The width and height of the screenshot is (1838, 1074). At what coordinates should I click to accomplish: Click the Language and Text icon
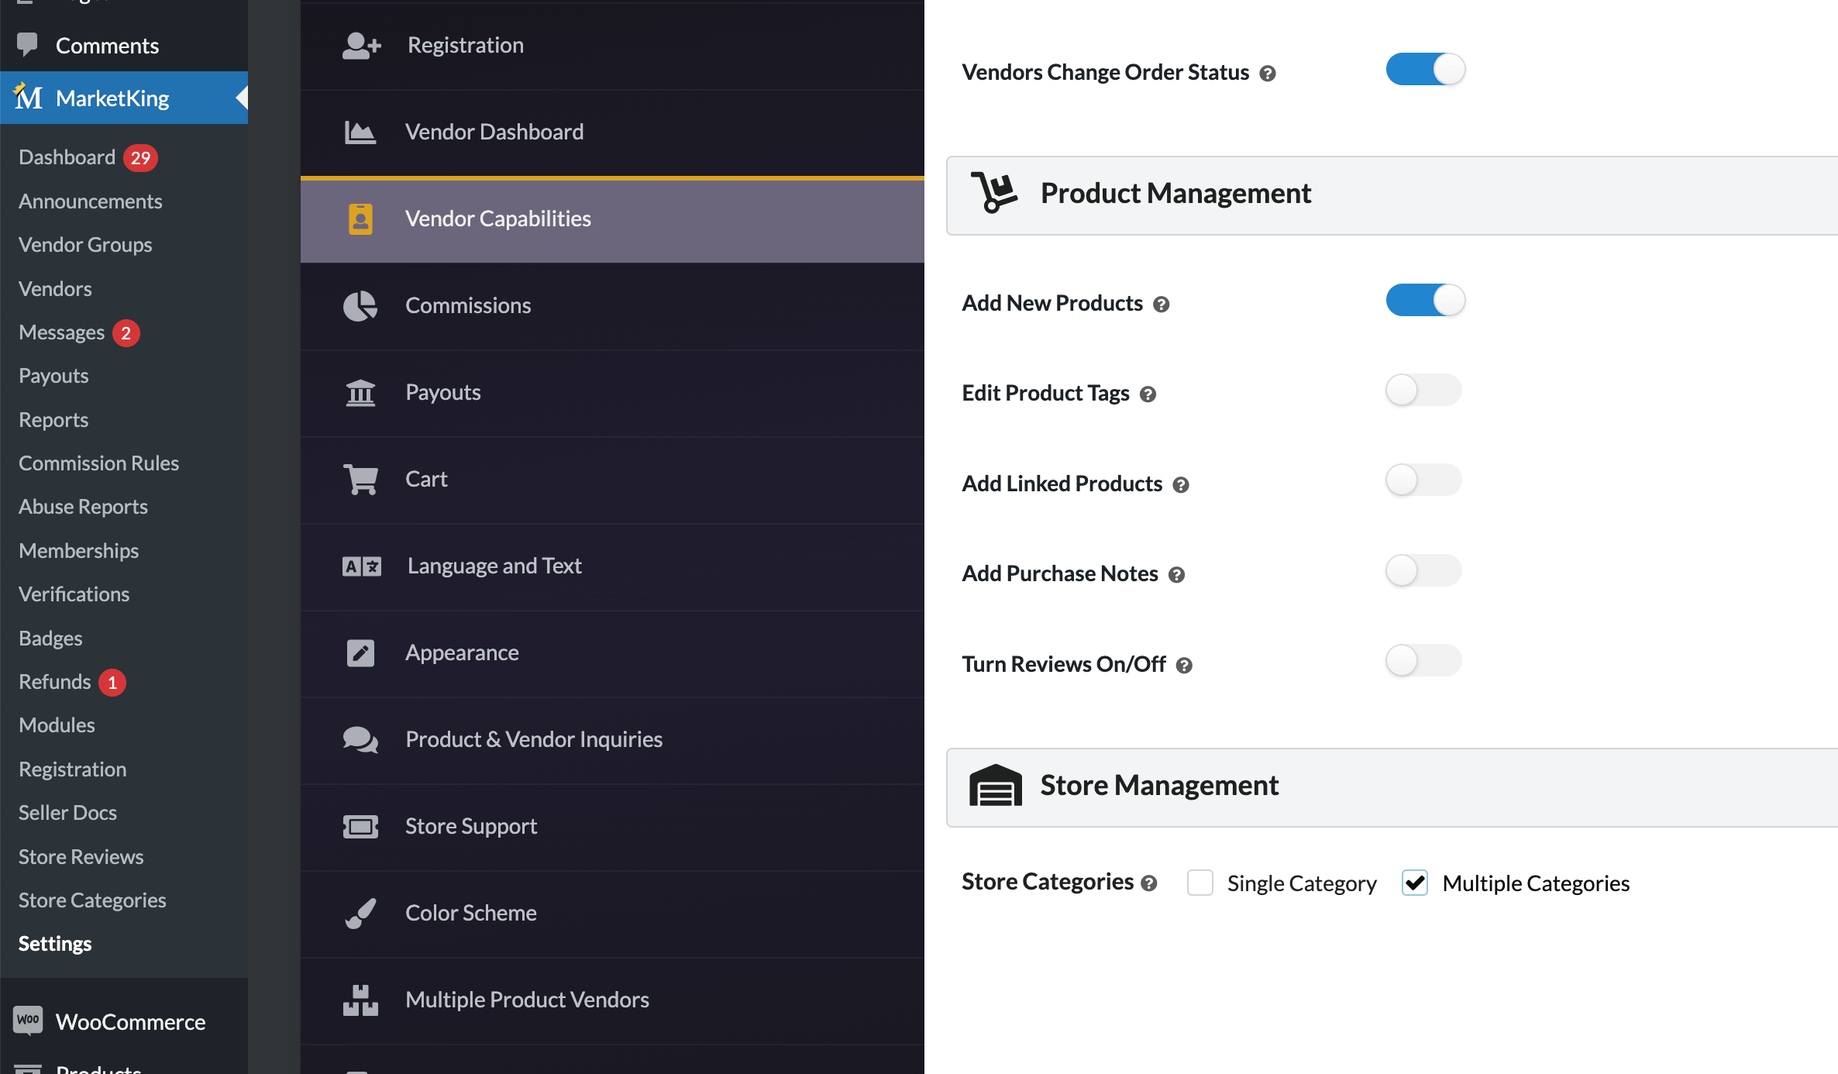(361, 566)
